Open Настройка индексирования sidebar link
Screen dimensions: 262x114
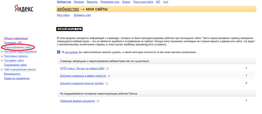[x=20, y=52]
